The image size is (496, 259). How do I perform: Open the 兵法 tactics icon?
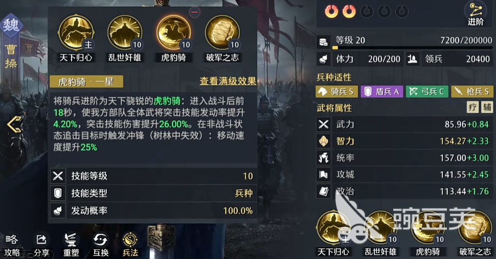click(x=130, y=245)
